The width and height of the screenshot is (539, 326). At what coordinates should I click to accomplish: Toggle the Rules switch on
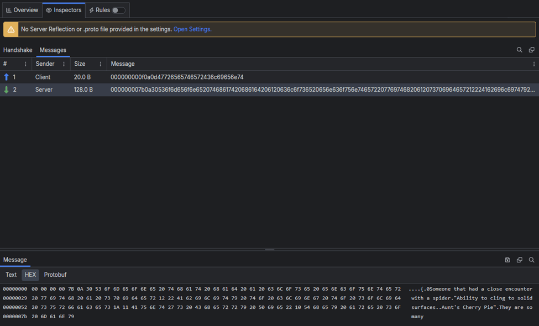click(x=118, y=10)
